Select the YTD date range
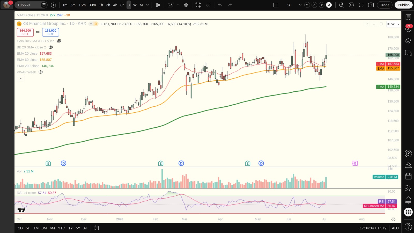 pos(62,228)
